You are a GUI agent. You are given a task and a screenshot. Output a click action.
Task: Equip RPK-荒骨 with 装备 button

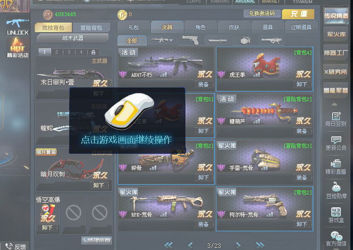203,224
